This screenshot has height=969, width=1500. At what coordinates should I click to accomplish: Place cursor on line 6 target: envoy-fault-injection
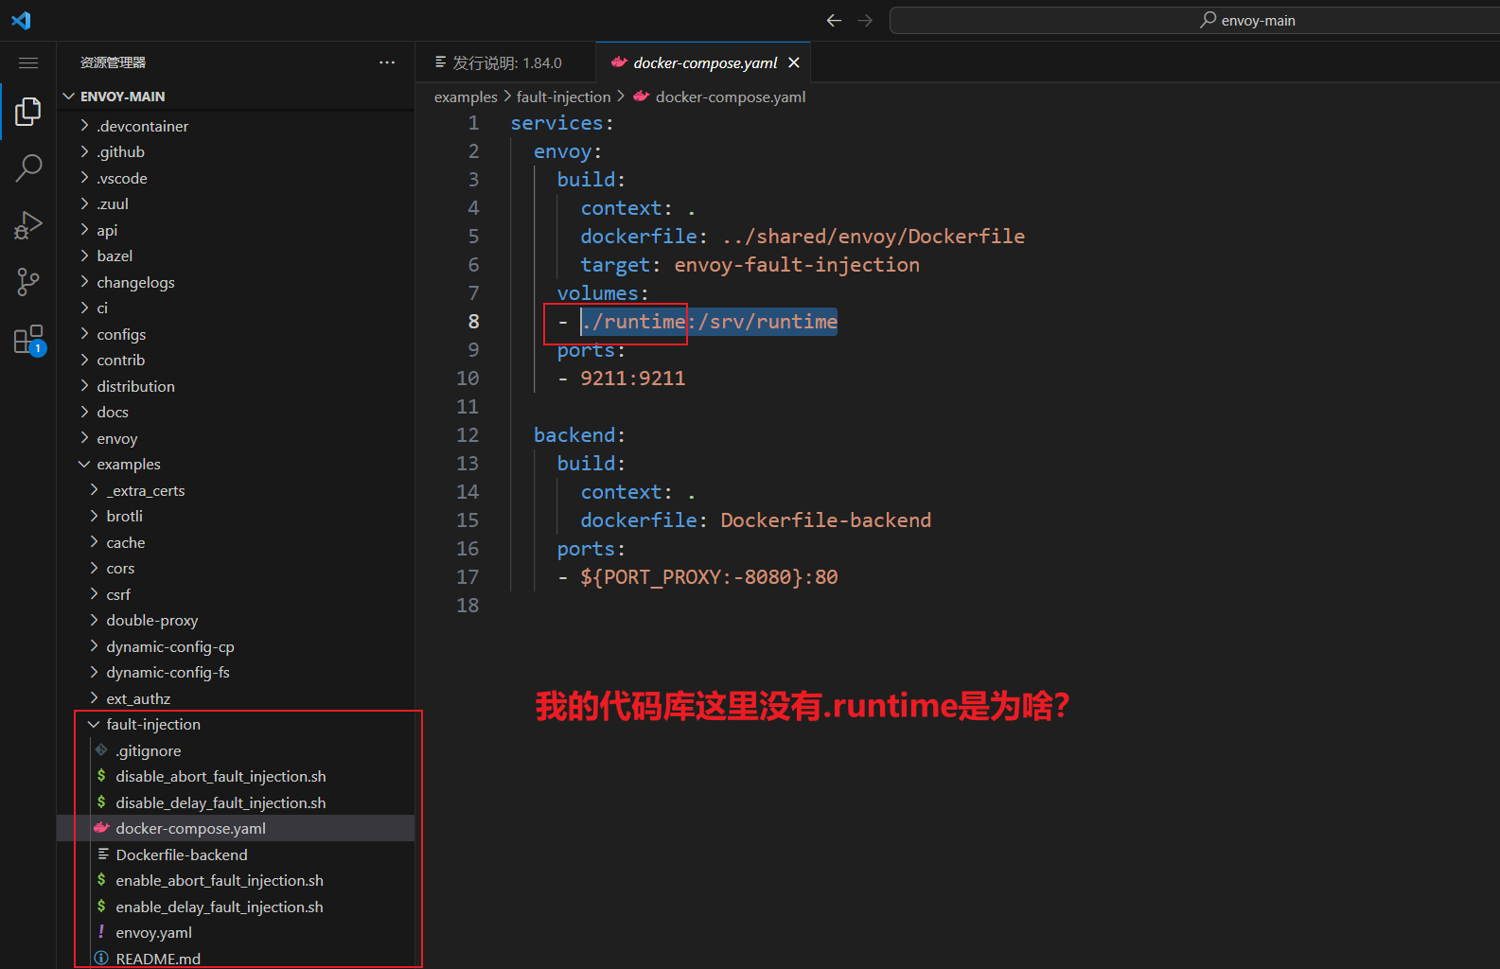(x=750, y=265)
